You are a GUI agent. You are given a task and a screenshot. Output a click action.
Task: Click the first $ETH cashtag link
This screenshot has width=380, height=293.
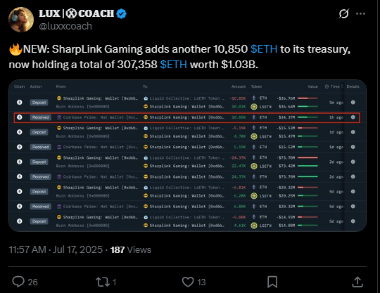coord(264,49)
